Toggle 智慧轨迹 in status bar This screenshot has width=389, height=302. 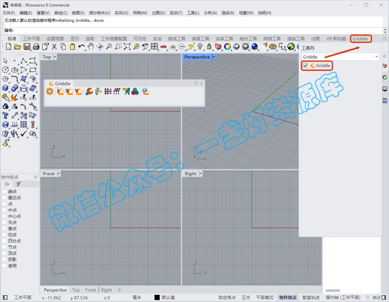pyautogui.click(x=311, y=298)
